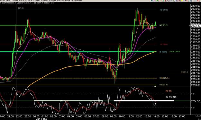Click the 2358.00 price axis label
Screen dimensions: 201x120
click(196, 70)
